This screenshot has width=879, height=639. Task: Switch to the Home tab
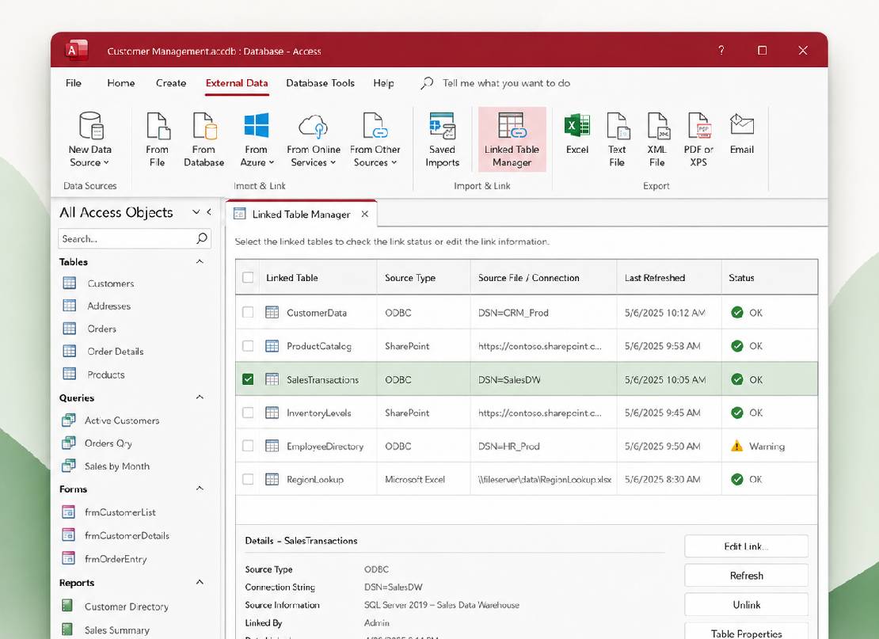pos(121,83)
